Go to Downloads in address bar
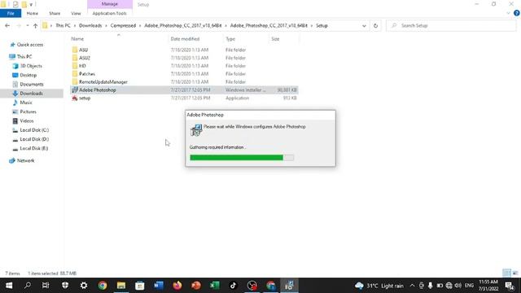 coord(90,25)
